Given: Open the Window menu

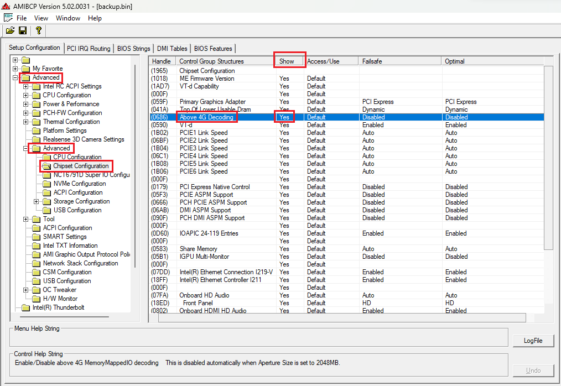Looking at the screenshot, I should [68, 18].
